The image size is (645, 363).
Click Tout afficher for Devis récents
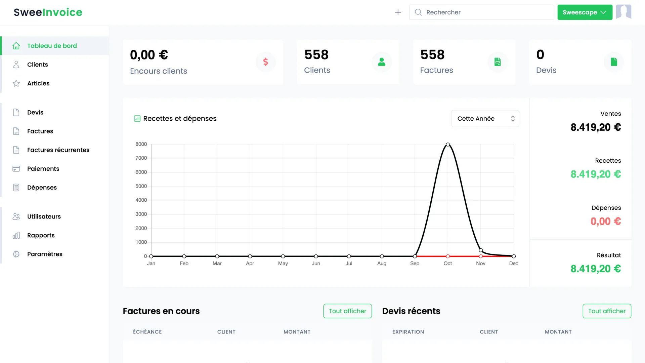point(607,311)
